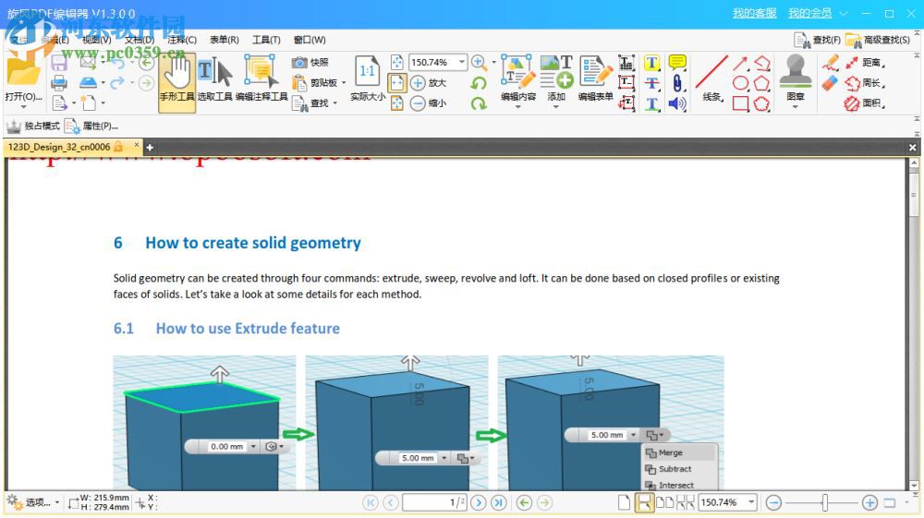Open the Forms (表单) menu
Screen dimensions: 924x518
point(224,40)
